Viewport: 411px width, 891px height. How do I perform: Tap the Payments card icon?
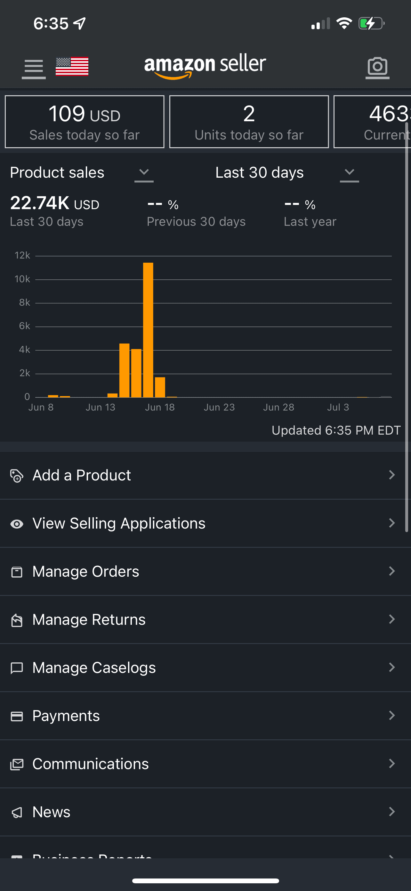tap(17, 716)
